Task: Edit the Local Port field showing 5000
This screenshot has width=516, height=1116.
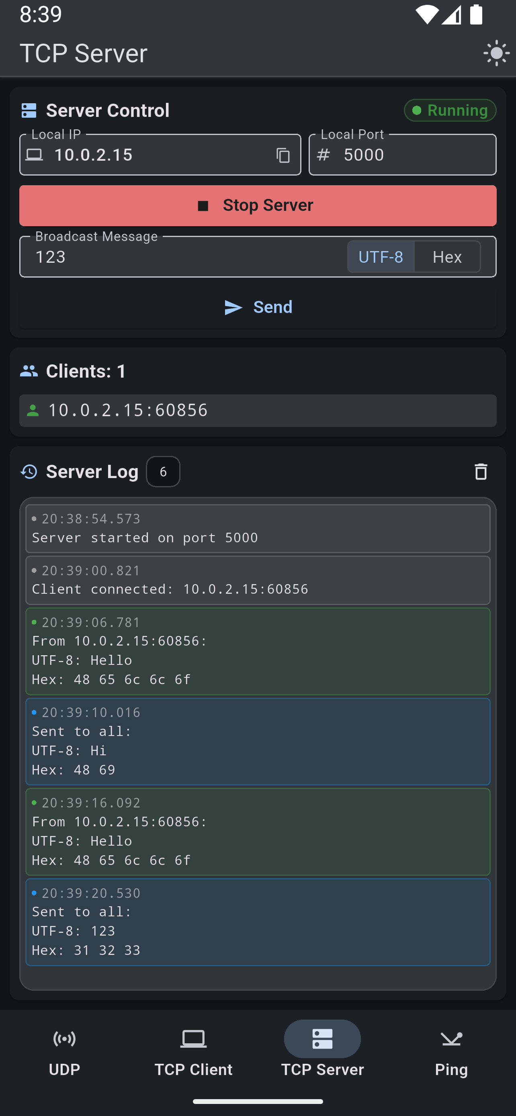Action: [403, 155]
